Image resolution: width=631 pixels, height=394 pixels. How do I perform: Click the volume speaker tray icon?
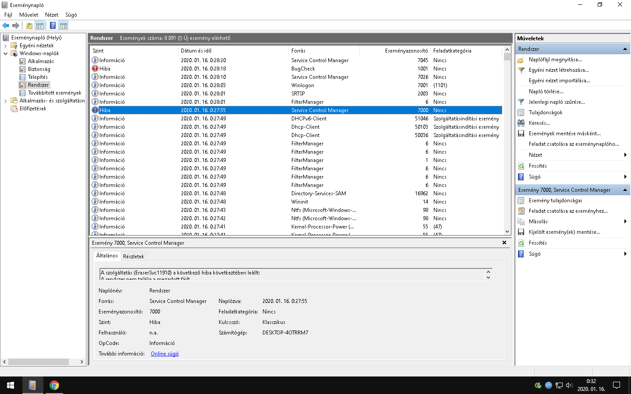click(569, 385)
